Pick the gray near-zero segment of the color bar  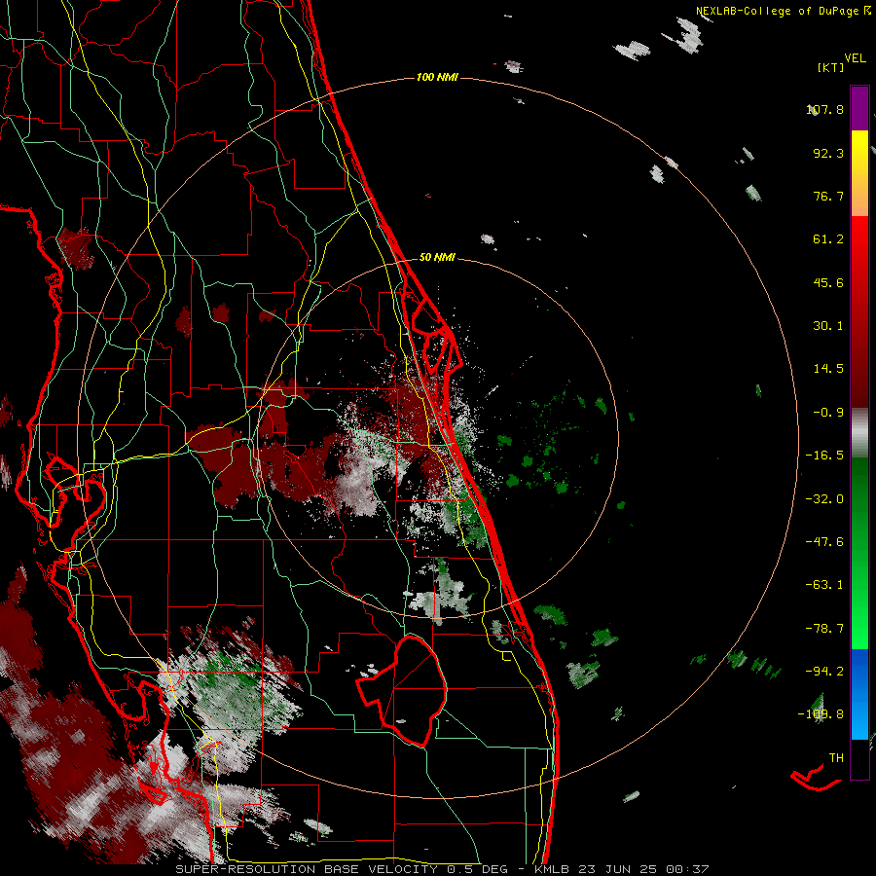coord(859,433)
